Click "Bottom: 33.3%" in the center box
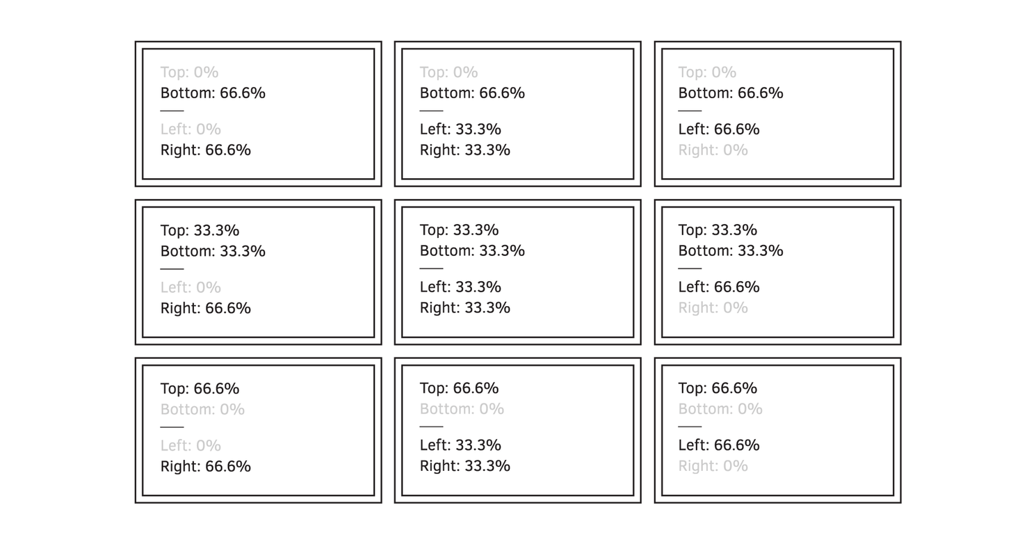Screen dimensions: 1036x544 coord(472,251)
